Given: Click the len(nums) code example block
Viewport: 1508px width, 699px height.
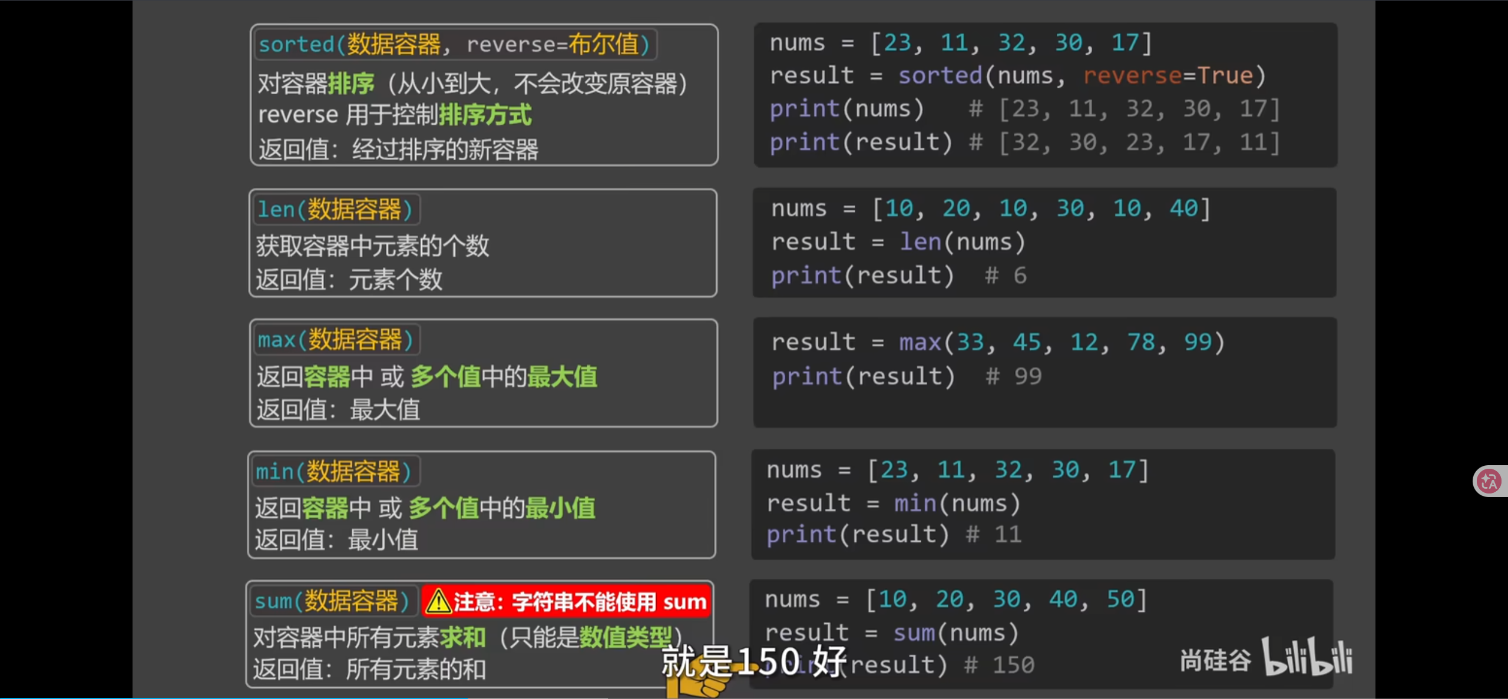Looking at the screenshot, I should 1043,242.
